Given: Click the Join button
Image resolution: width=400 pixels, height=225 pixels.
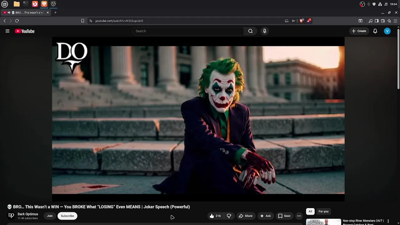Looking at the screenshot, I should tap(50, 216).
